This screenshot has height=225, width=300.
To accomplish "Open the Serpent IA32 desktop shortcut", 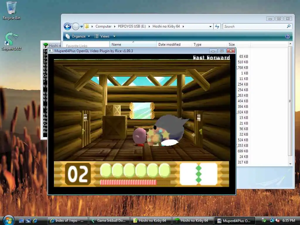I will [x=11, y=41].
